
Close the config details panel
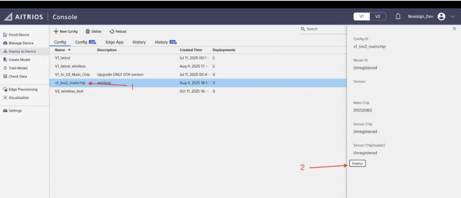tap(454, 29)
